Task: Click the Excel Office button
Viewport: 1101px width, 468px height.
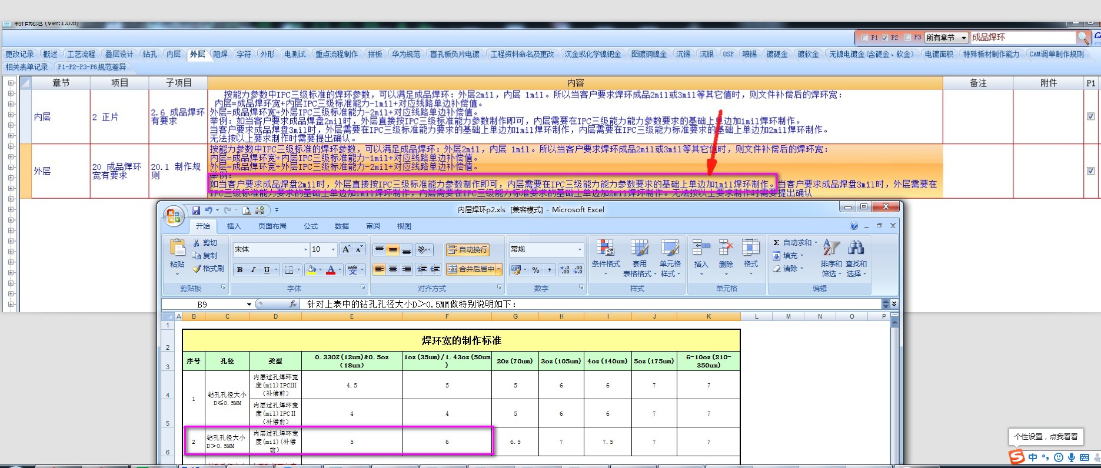Action: point(173,216)
